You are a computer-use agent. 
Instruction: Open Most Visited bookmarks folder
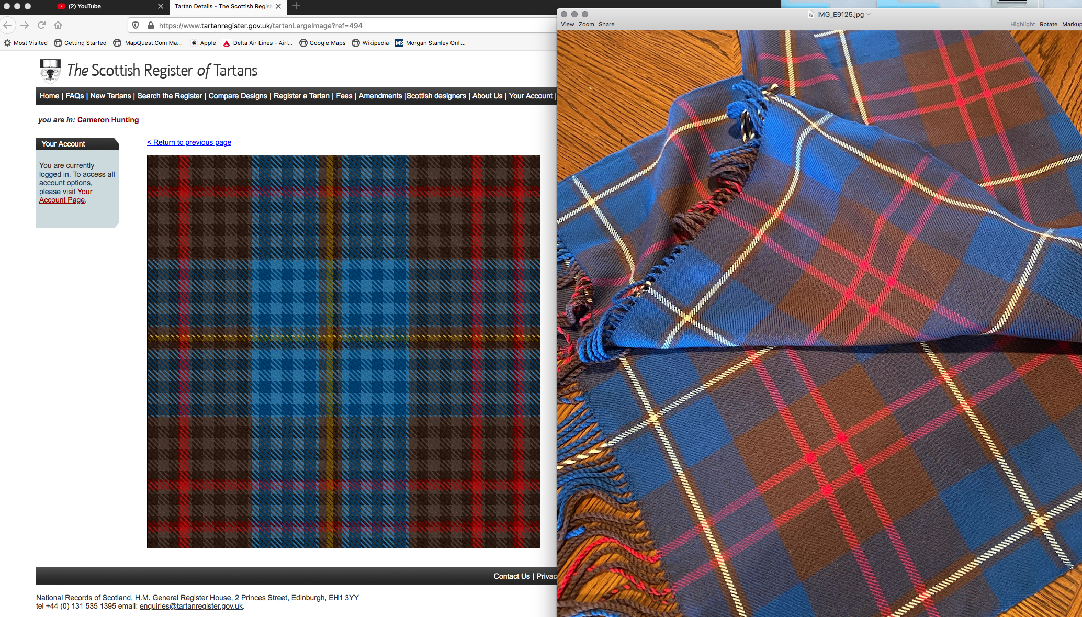point(26,43)
